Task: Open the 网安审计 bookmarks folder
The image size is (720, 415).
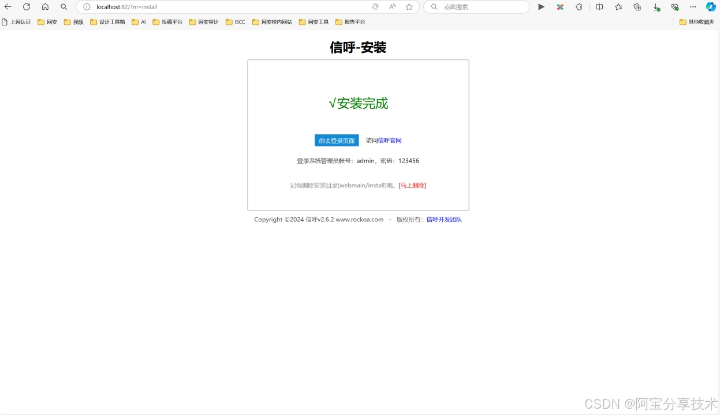Action: coord(204,22)
